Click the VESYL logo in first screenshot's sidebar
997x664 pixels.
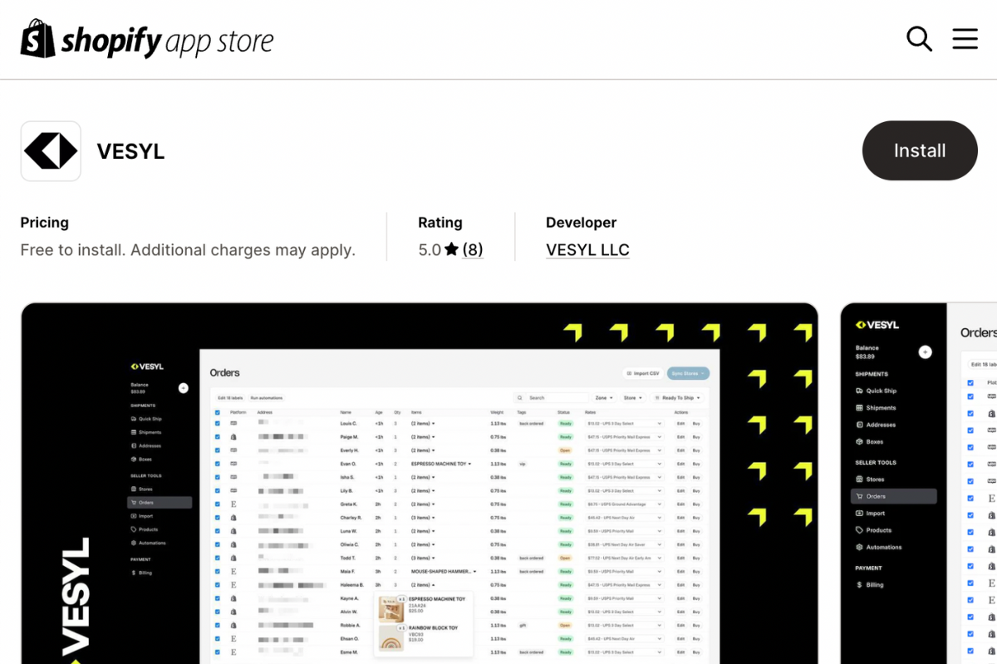[147, 366]
